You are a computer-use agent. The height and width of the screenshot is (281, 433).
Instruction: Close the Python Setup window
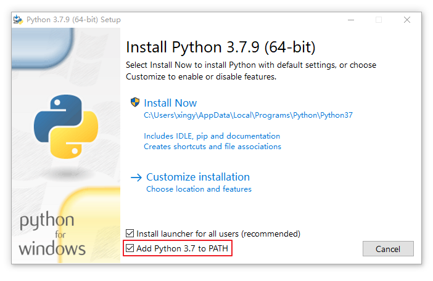(x=407, y=20)
